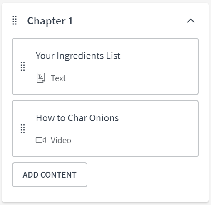Click the numeral 1 in the chapter heading

(x=70, y=21)
